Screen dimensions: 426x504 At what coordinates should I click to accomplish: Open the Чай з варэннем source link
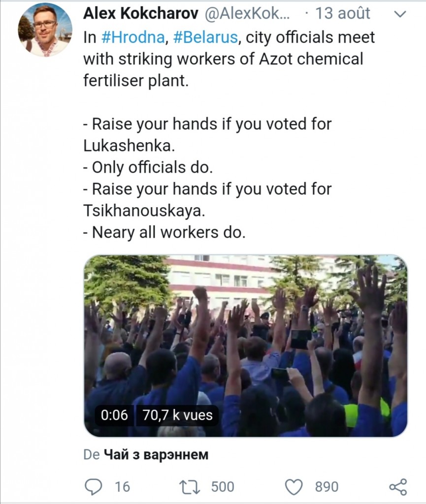click(156, 455)
